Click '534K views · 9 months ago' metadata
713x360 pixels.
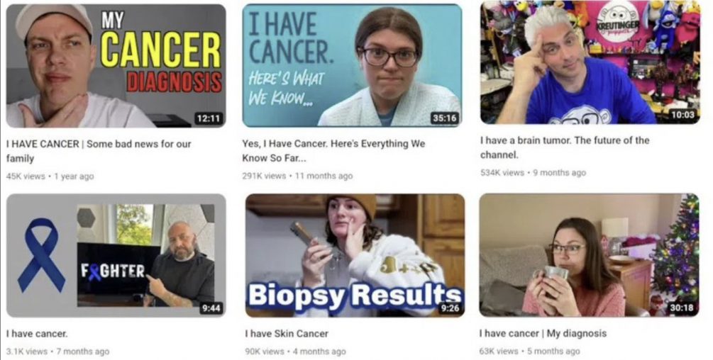(x=533, y=173)
